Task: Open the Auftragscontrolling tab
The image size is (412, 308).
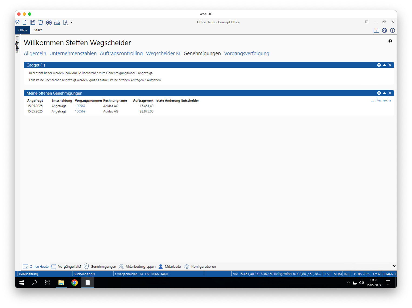Action: point(121,53)
